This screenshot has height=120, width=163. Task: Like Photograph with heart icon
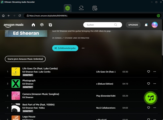tap(148, 84)
